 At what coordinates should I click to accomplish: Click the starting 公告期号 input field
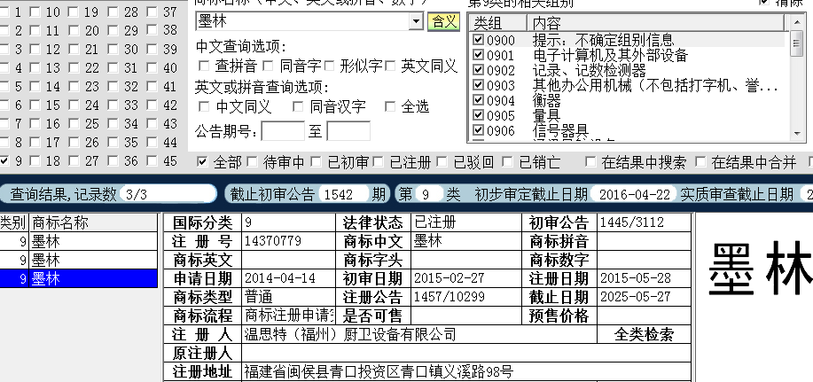[283, 131]
